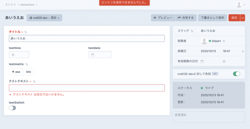Disable the craft35-dev enabled toggle

(x=236, y=74)
